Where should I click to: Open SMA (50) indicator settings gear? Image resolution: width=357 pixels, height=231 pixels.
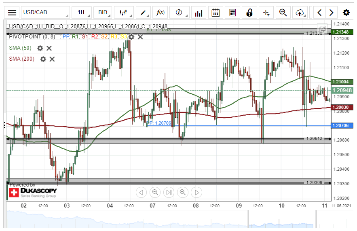40,48
